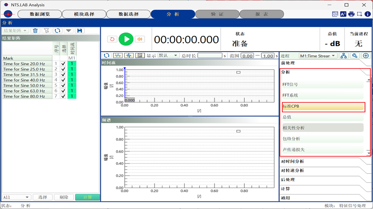Click the wrench settings icon in process bar
The width and height of the screenshot is (373, 209).
(x=355, y=56)
